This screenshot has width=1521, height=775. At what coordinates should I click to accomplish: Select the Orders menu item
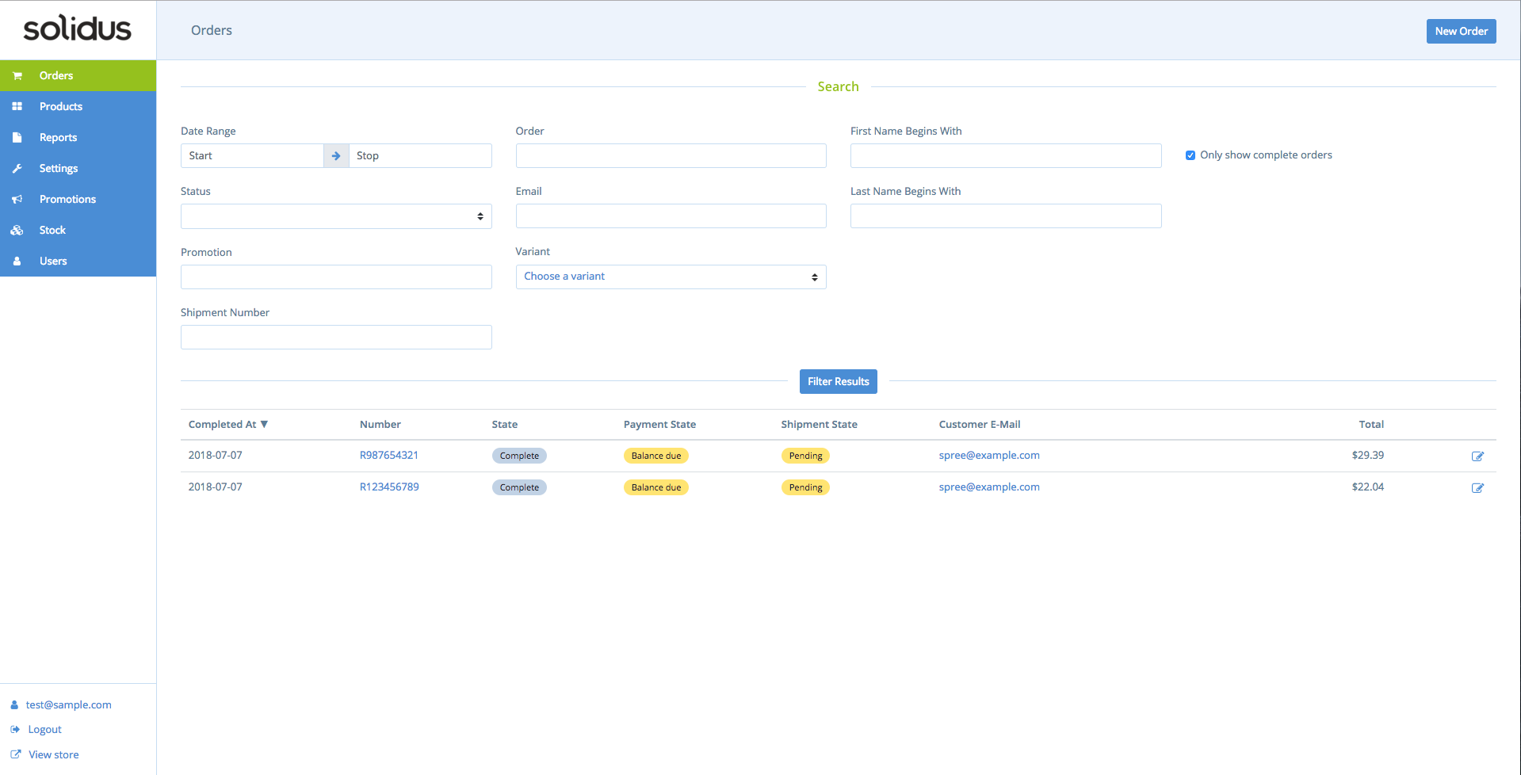point(55,75)
